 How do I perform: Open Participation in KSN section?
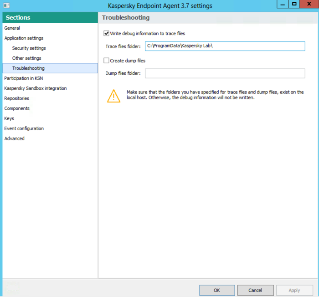(x=24, y=78)
